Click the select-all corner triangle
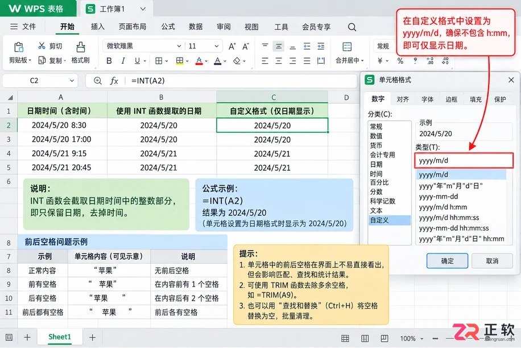The width and height of the screenshot is (521, 348). pos(10,97)
